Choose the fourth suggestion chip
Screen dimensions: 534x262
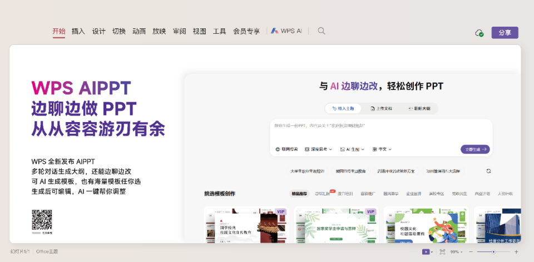(x=443, y=172)
